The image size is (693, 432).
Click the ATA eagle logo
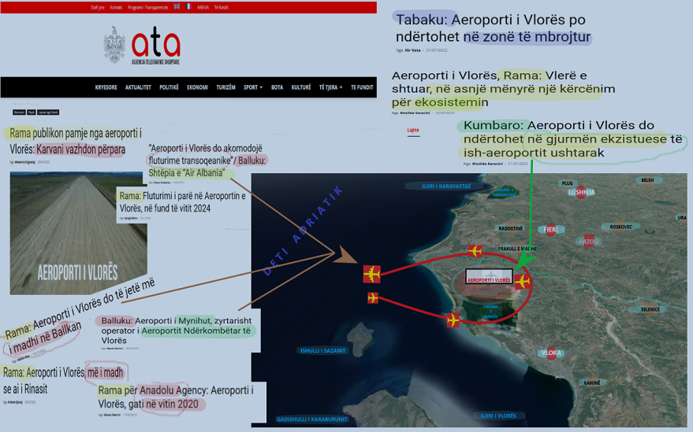(115, 44)
